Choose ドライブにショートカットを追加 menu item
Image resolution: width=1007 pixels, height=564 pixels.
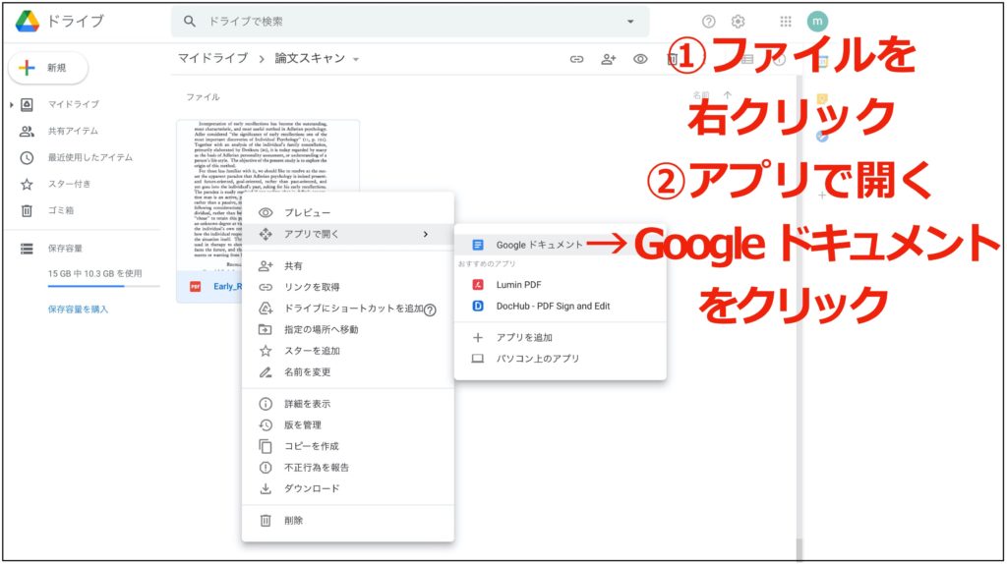347,308
